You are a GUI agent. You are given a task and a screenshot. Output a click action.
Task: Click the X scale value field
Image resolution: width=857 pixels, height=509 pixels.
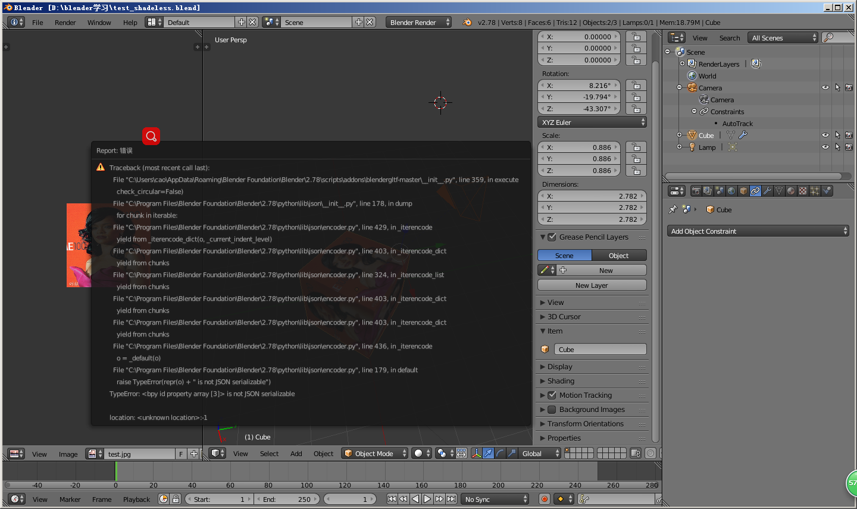(579, 147)
